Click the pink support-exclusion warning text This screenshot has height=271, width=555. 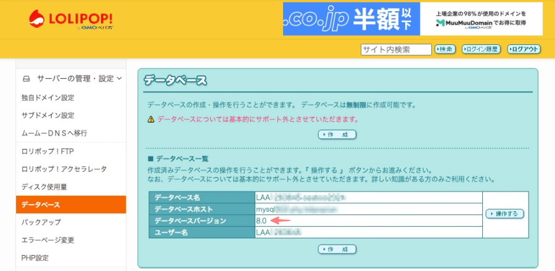258,119
